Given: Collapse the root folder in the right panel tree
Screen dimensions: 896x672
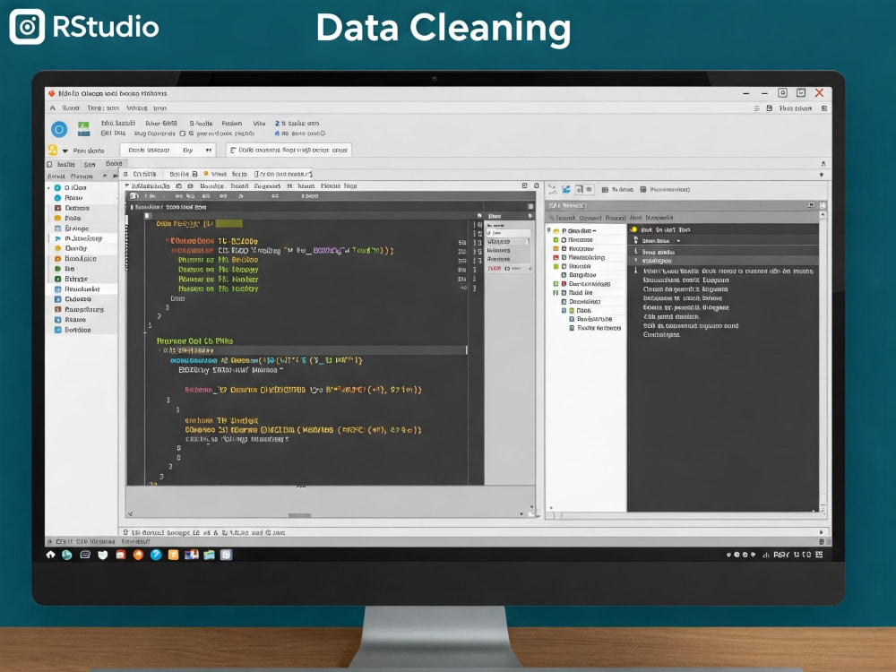Looking at the screenshot, I should coord(549,230).
